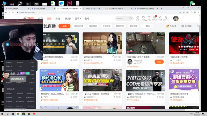
Task: Click the orange 关注 follow button
Action: click(x=159, y=62)
